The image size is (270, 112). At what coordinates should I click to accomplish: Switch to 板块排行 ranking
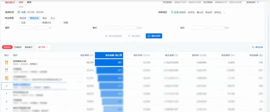(28, 47)
